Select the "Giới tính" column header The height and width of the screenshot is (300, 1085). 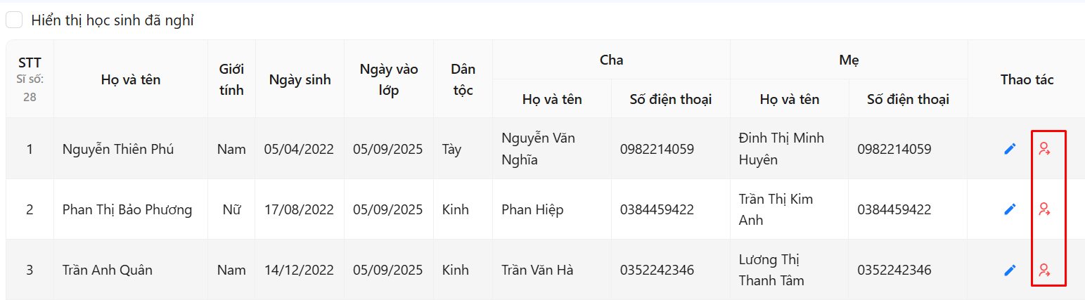[231, 79]
